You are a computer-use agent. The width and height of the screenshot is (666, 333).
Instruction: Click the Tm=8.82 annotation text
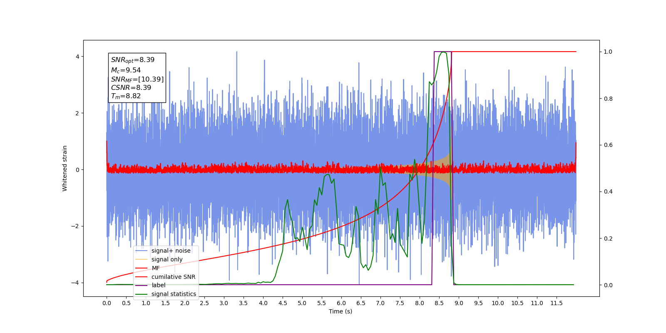pos(126,96)
